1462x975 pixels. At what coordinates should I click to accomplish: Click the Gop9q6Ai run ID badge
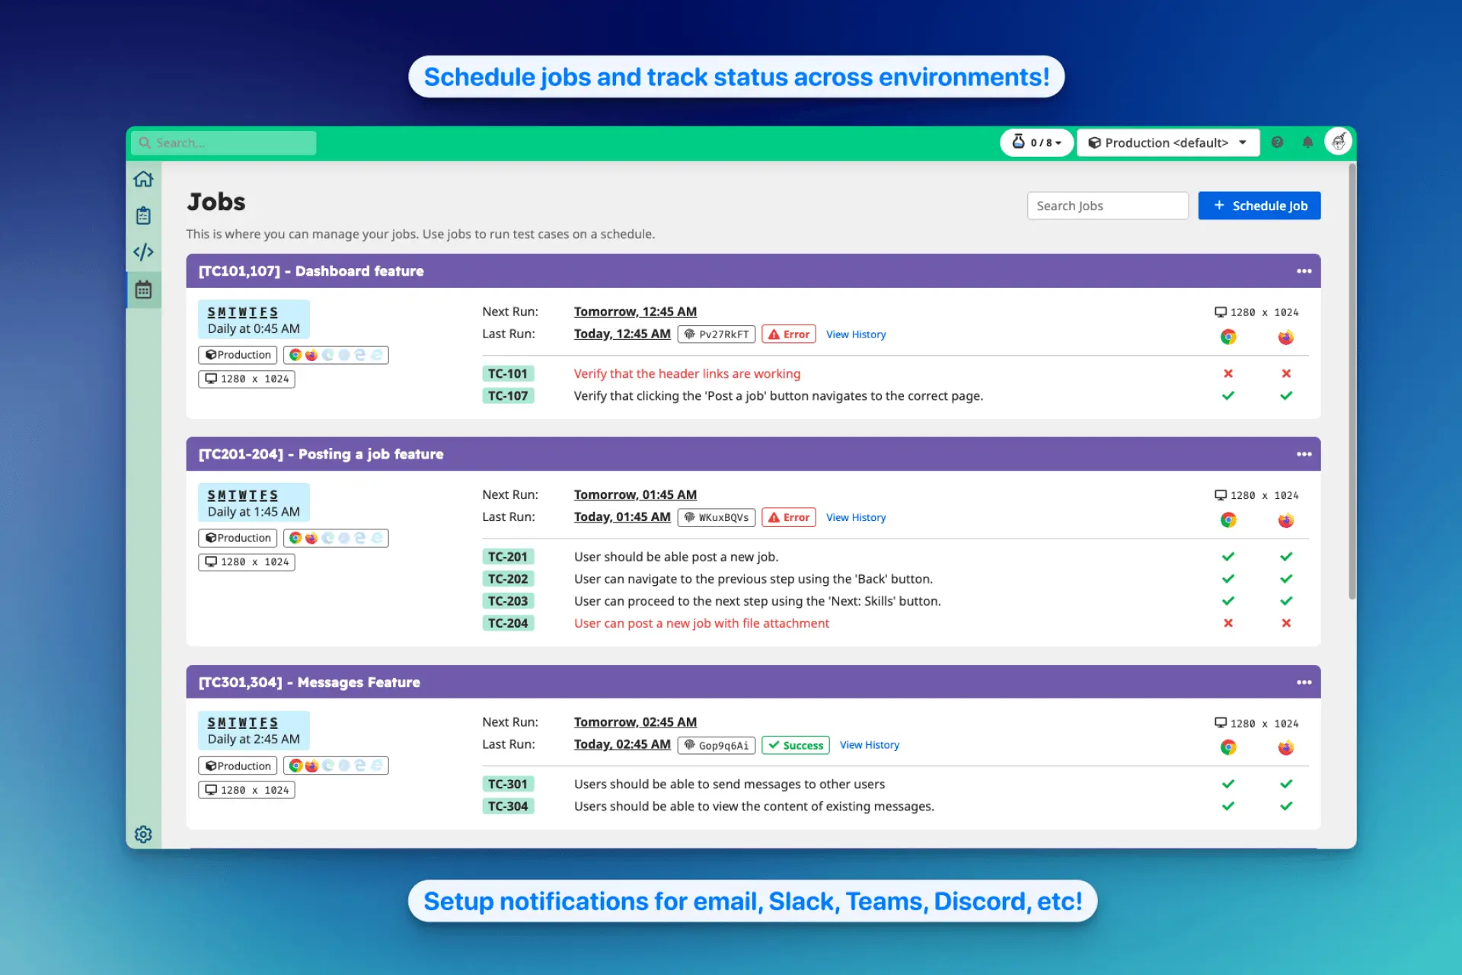click(x=716, y=745)
